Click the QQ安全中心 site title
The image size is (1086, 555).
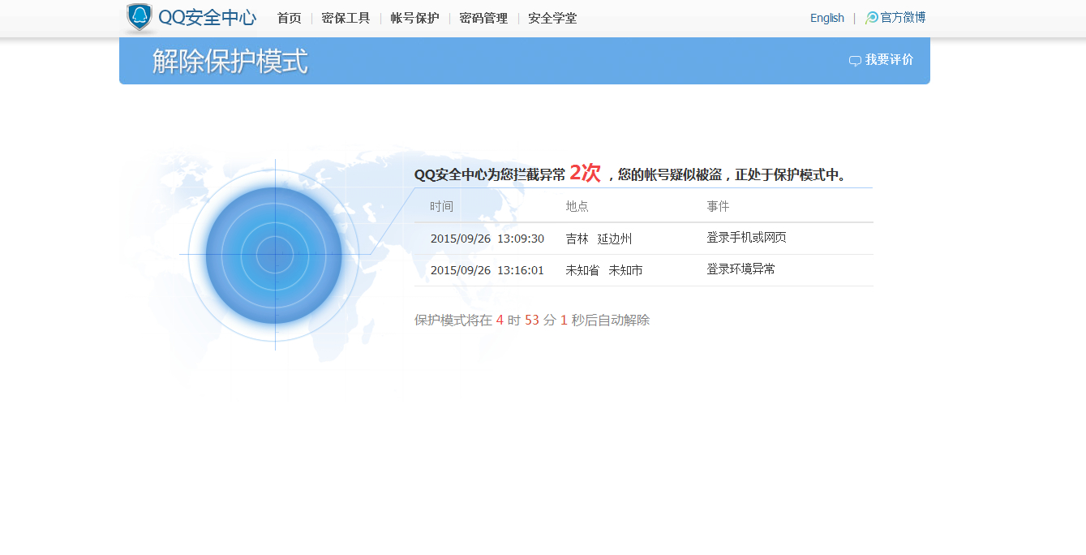click(208, 17)
